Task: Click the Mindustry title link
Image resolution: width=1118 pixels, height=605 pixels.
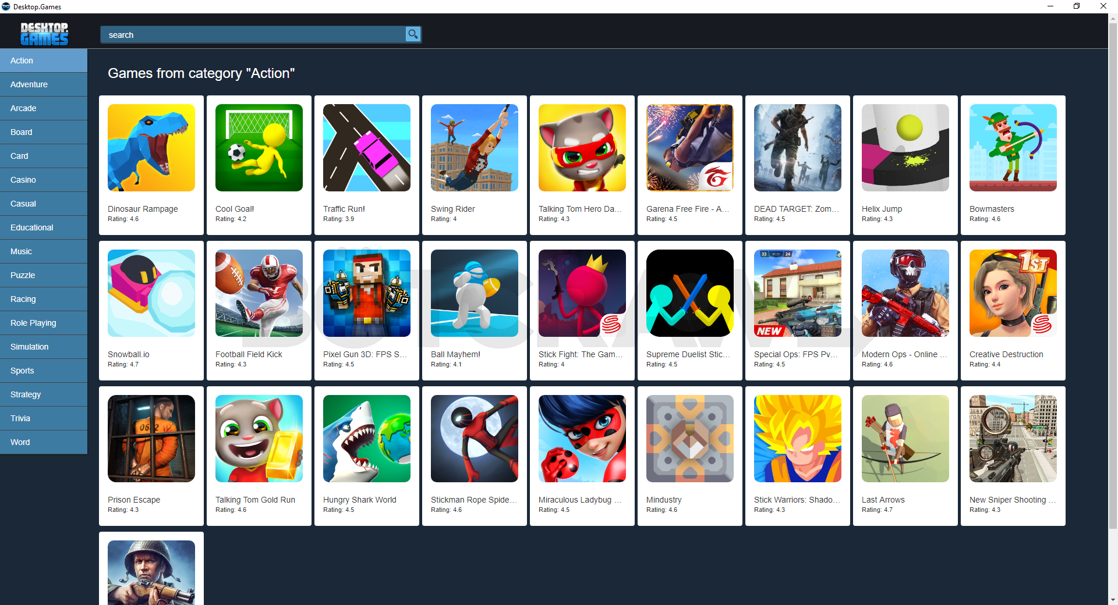Action: click(x=664, y=500)
